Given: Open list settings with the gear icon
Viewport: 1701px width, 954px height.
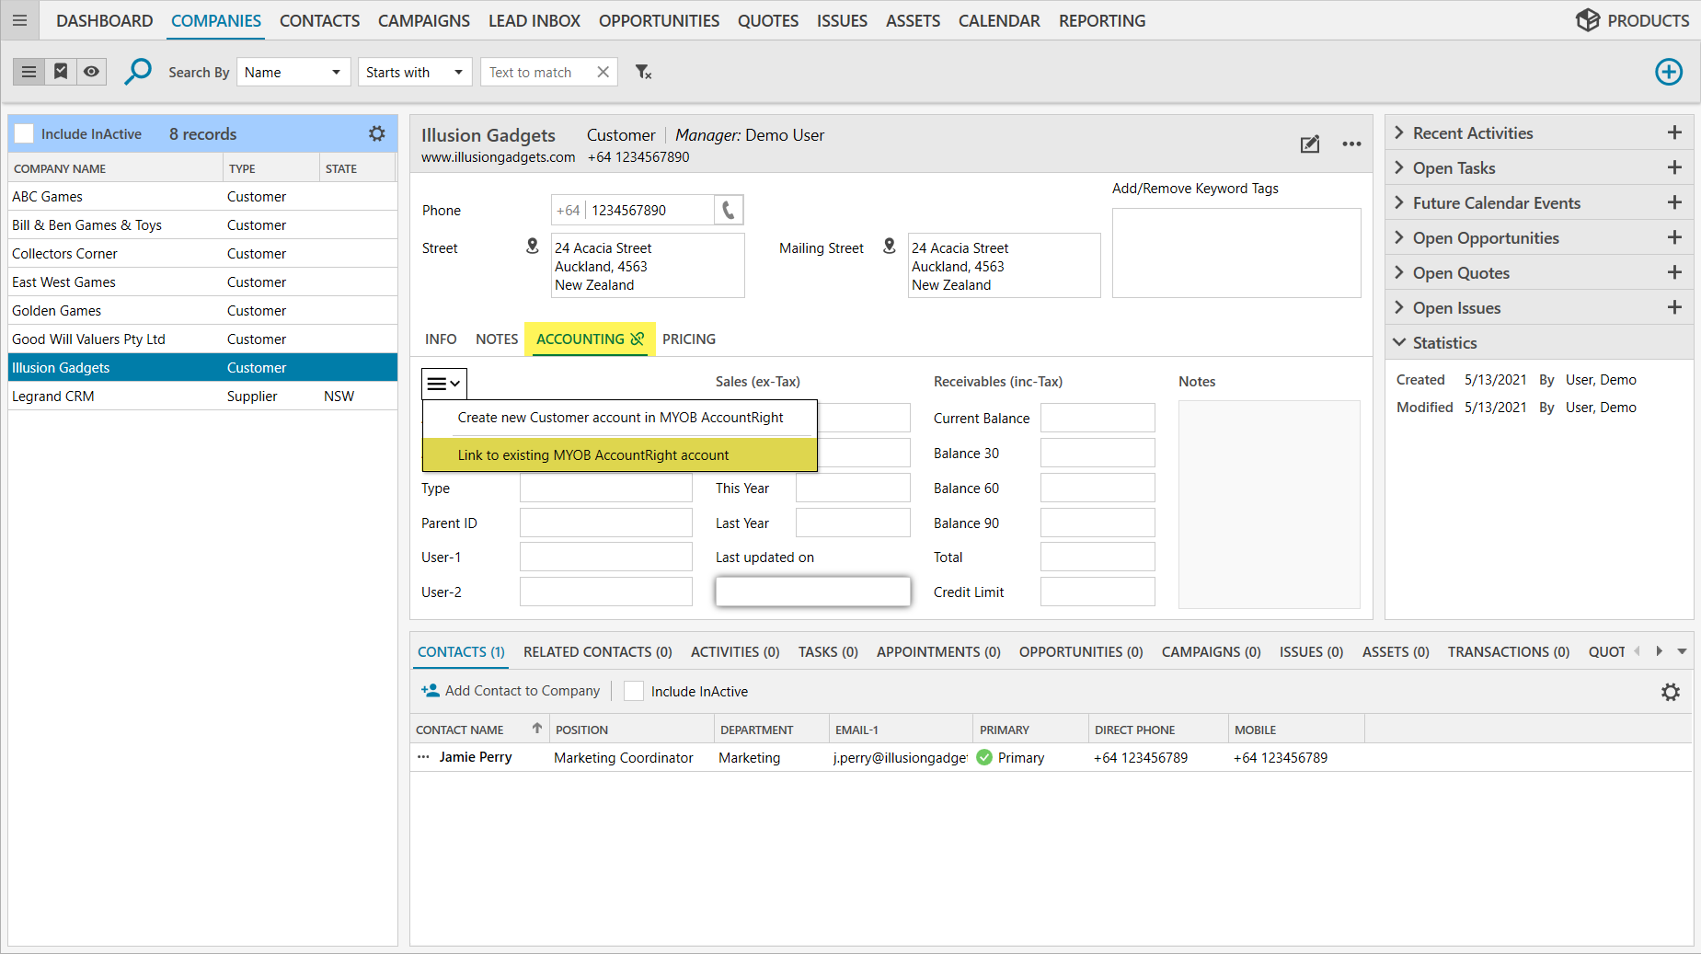Looking at the screenshot, I should [377, 133].
